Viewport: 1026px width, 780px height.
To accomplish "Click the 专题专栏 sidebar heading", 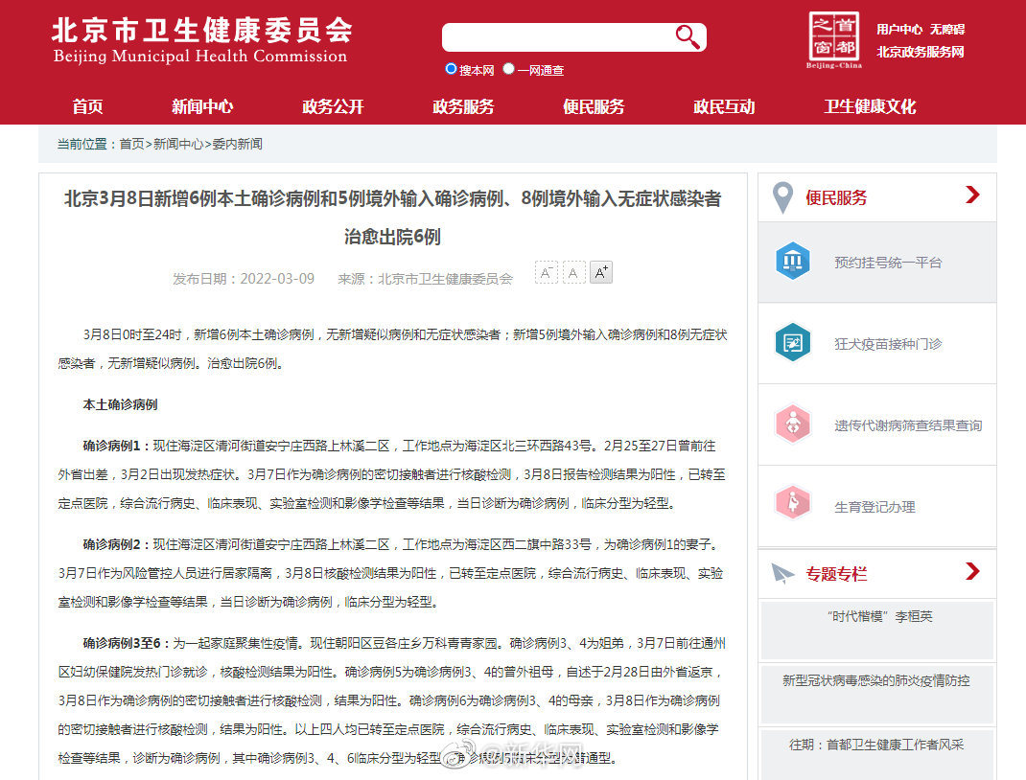I will pos(835,574).
